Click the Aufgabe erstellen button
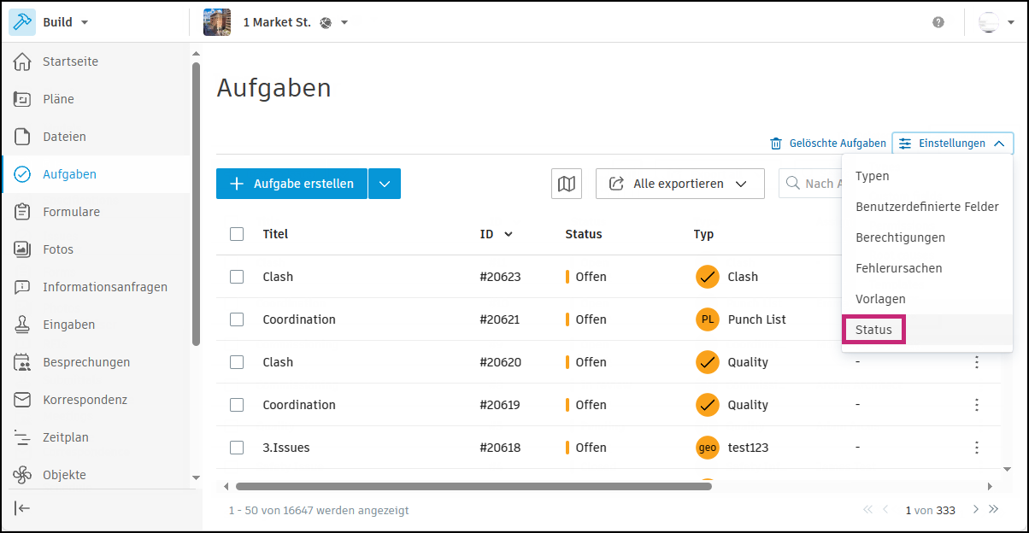Image resolution: width=1029 pixels, height=533 pixels. [291, 184]
